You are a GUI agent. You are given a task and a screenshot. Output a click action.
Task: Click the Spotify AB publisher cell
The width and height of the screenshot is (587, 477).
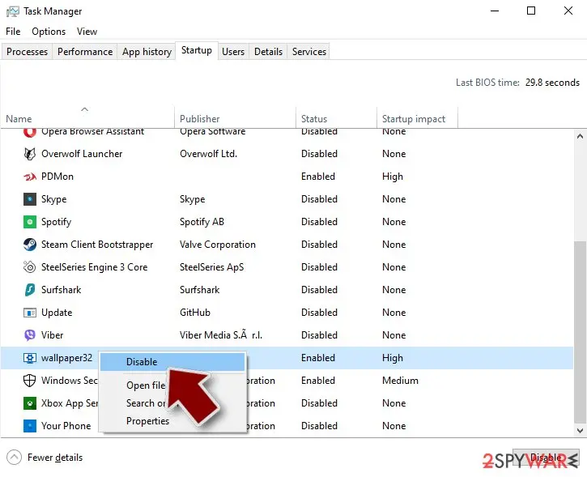[202, 222]
